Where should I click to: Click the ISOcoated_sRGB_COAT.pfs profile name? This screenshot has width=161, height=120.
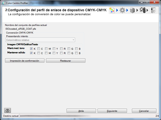tap(21, 29)
